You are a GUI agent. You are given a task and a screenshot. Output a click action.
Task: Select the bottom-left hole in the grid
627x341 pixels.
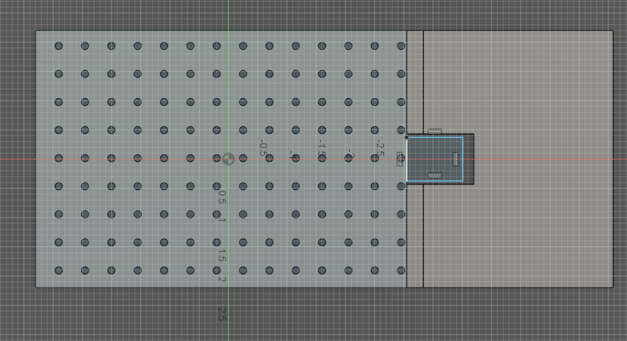[x=59, y=270]
